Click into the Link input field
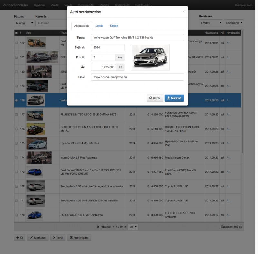This screenshot has height=254, width=258. point(137,77)
